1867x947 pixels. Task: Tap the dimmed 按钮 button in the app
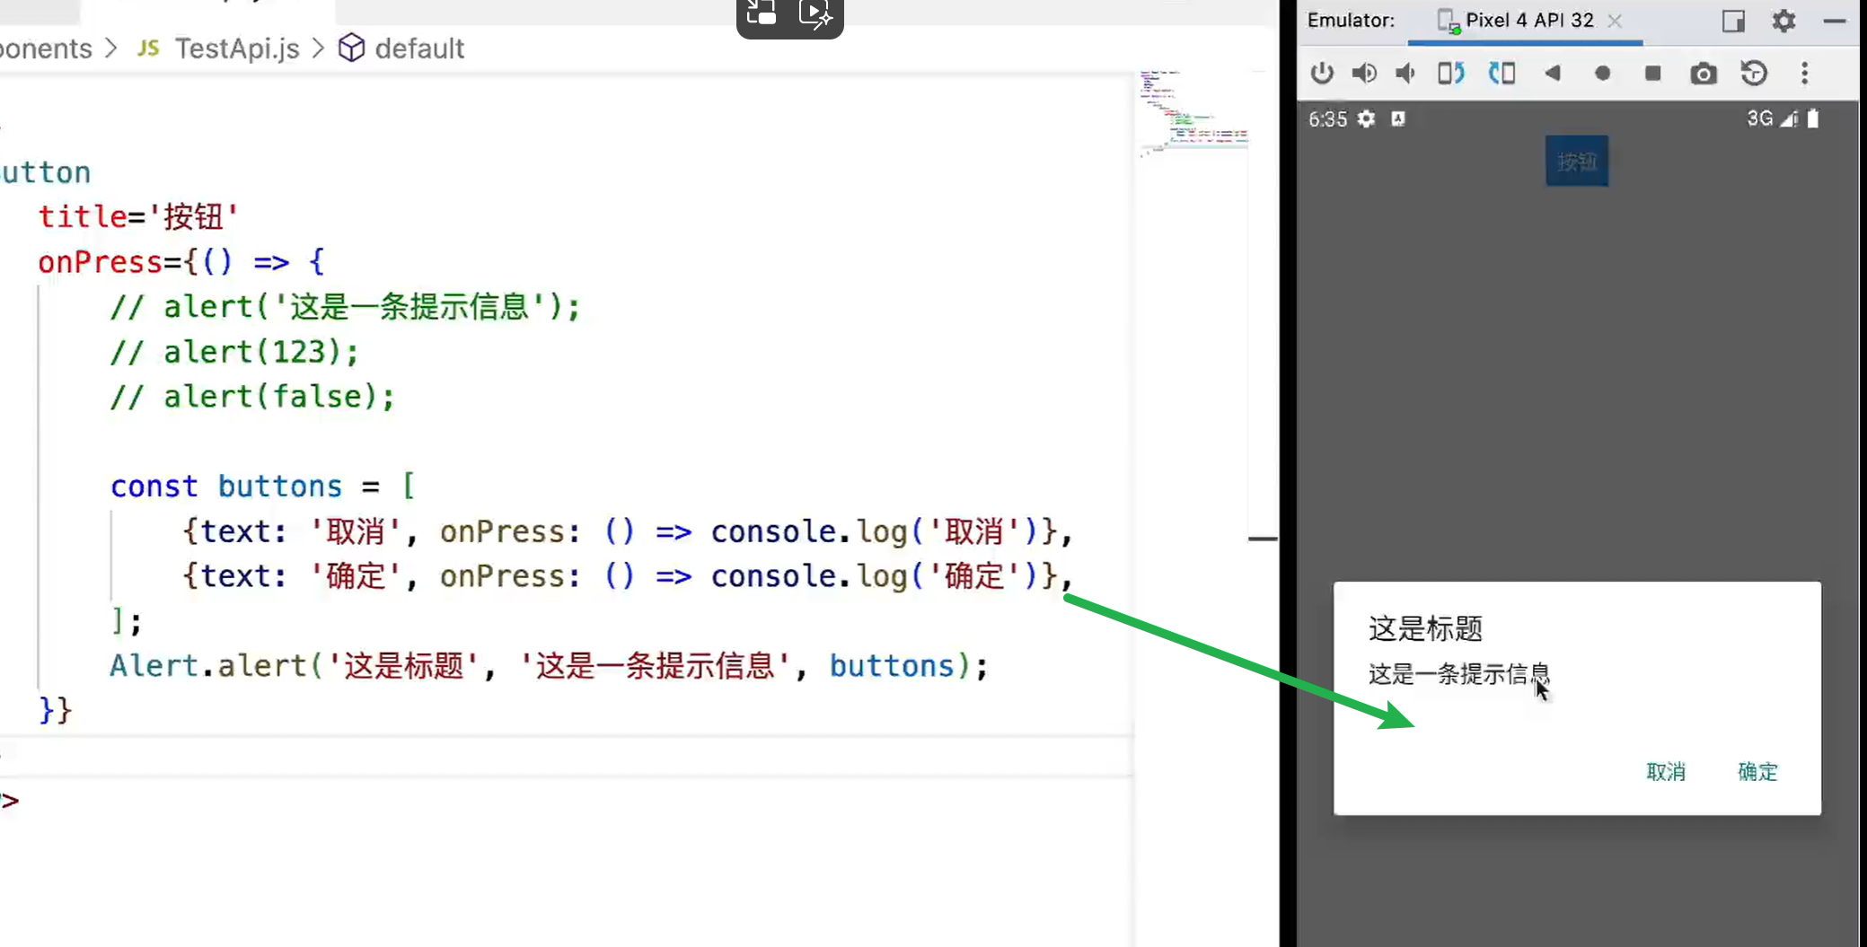coord(1577,162)
